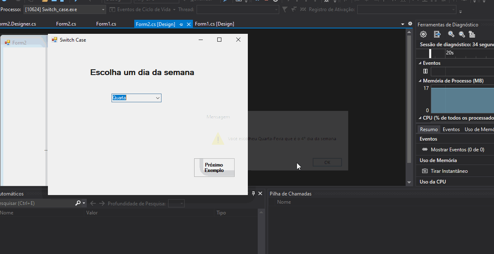Switch to Form1.cs [Design] tab
The width and height of the screenshot is (494, 254).
[x=214, y=24]
